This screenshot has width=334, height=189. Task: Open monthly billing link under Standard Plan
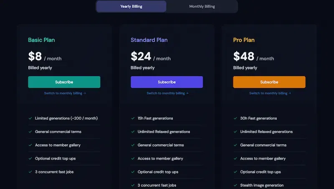(167, 93)
